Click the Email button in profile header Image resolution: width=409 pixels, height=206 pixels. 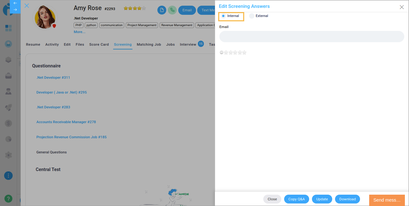tap(187, 10)
